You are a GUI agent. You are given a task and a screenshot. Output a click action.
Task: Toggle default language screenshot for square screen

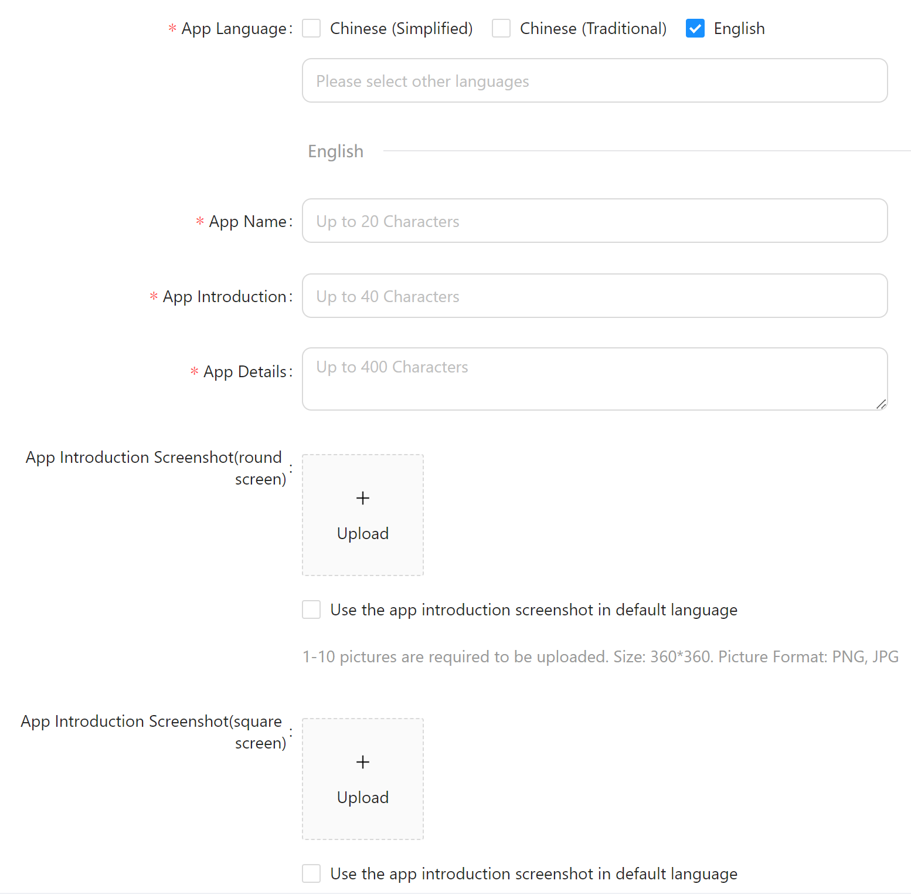(x=311, y=873)
